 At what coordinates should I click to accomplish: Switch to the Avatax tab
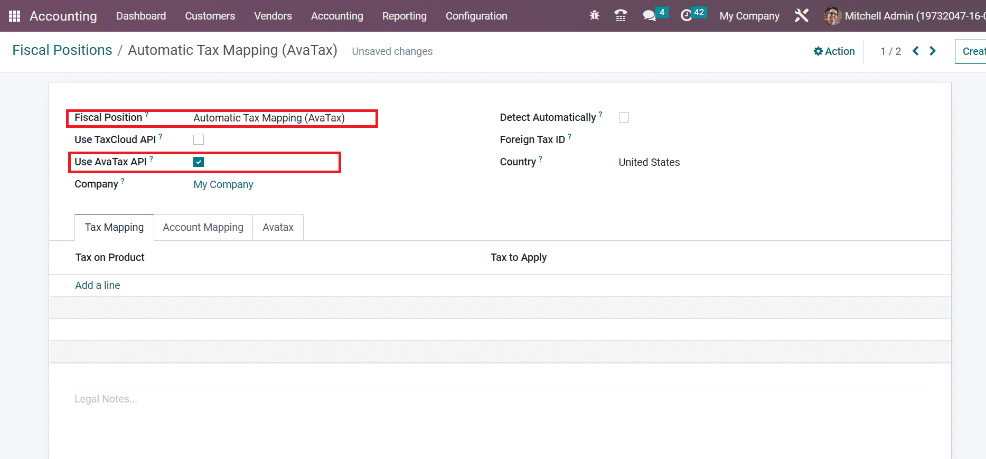tap(278, 228)
